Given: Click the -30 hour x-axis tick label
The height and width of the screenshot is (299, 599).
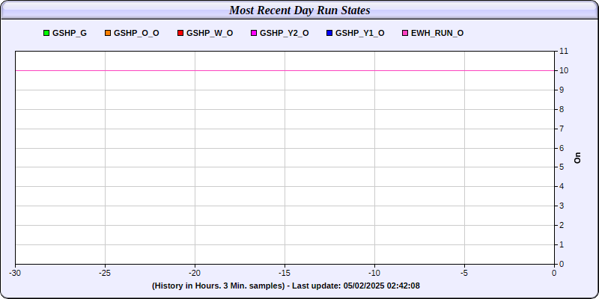Looking at the screenshot, I should (x=15, y=273).
